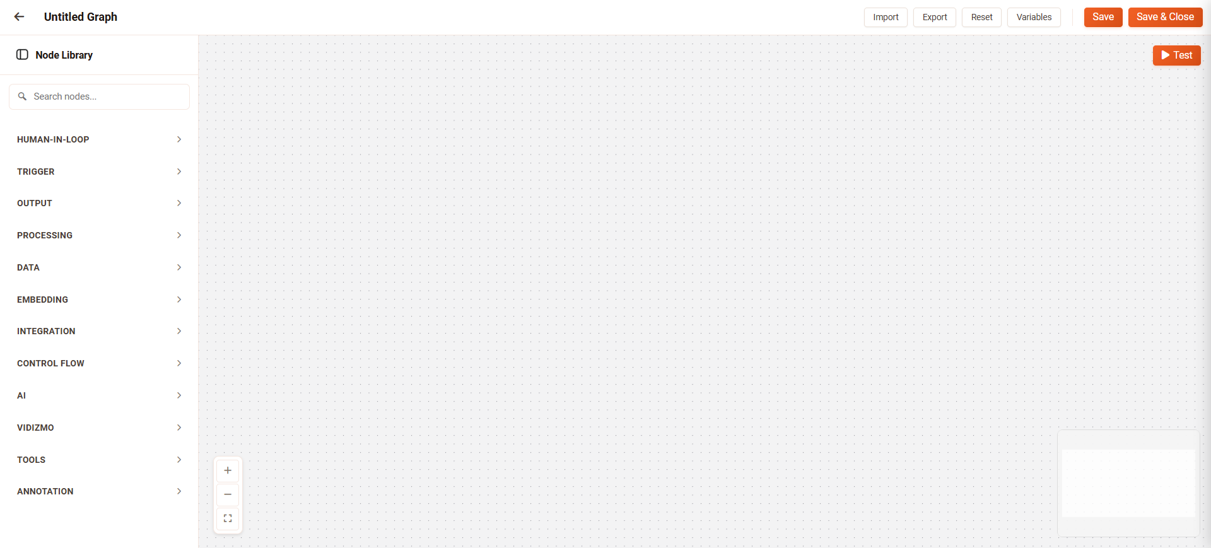The width and height of the screenshot is (1211, 548).
Task: Click the zoom out minus icon
Action: click(x=228, y=494)
